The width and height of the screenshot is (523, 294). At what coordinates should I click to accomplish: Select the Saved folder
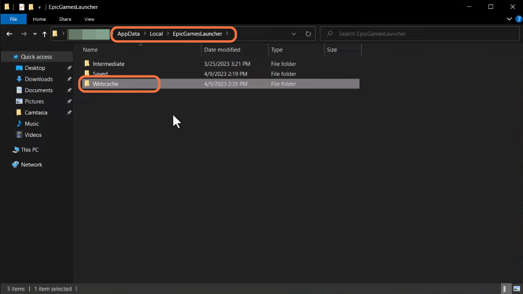tap(100, 74)
